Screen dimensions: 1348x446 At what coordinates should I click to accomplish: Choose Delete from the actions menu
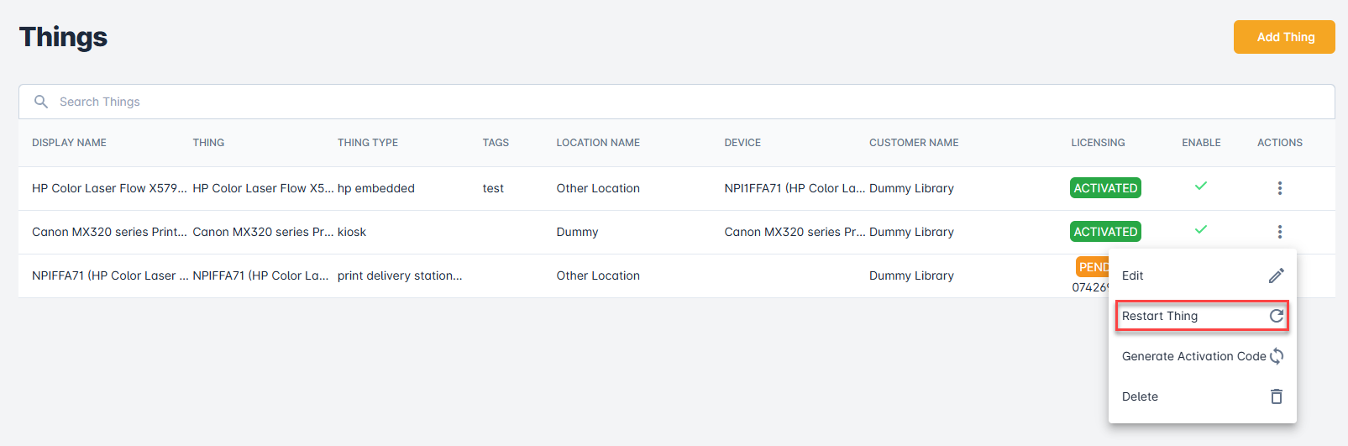pyautogui.click(x=1140, y=396)
